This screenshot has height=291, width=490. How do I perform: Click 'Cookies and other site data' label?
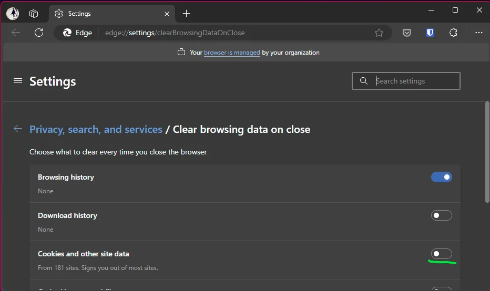coord(84,254)
